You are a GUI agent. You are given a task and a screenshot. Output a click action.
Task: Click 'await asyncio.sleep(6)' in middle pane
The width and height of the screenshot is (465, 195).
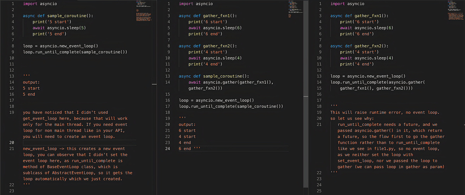coord(215,28)
